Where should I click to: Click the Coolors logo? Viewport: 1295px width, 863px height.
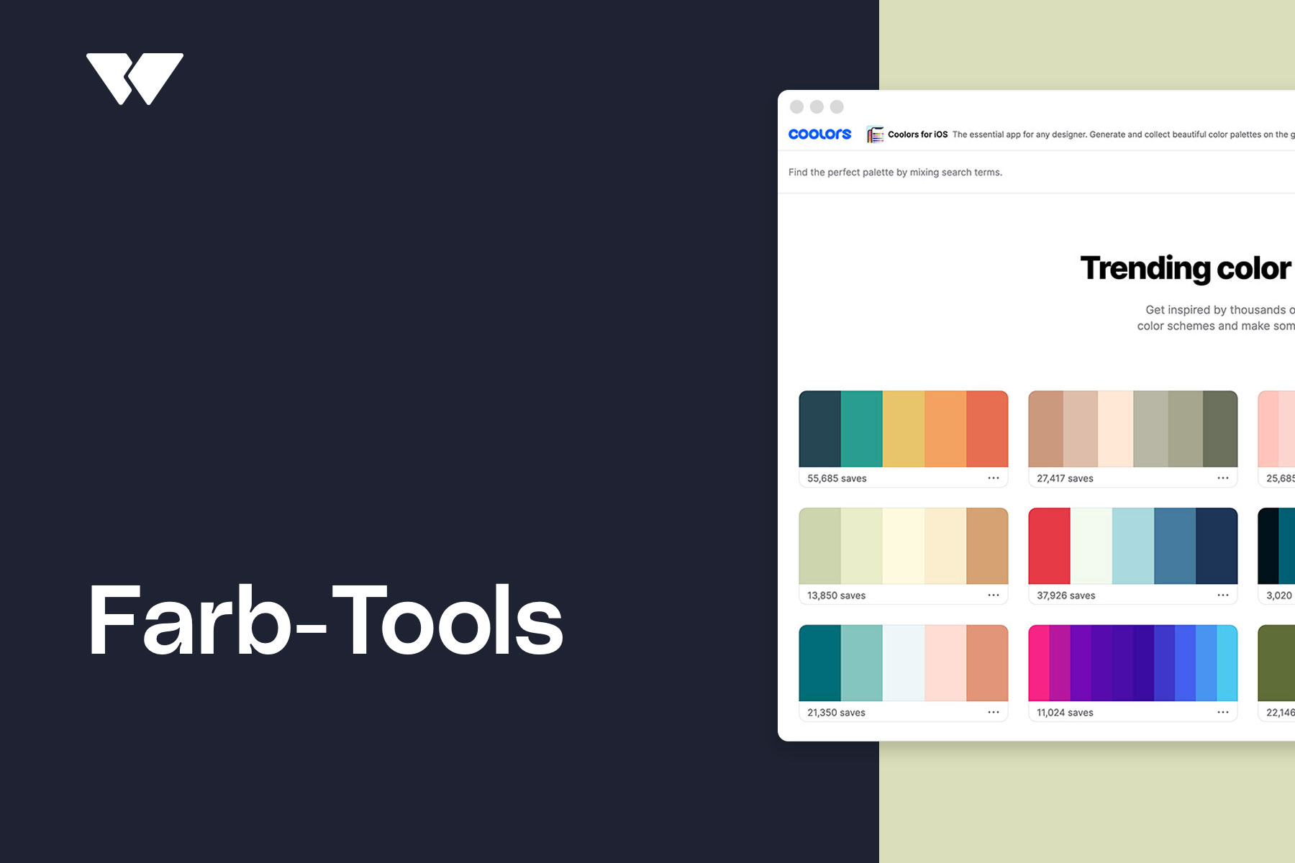[819, 134]
